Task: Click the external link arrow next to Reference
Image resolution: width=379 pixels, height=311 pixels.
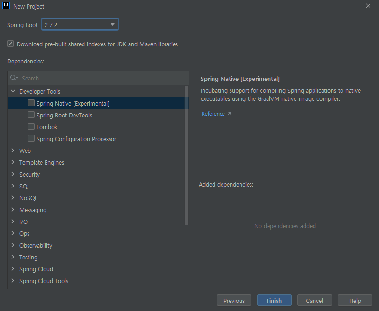Action: coord(229,114)
